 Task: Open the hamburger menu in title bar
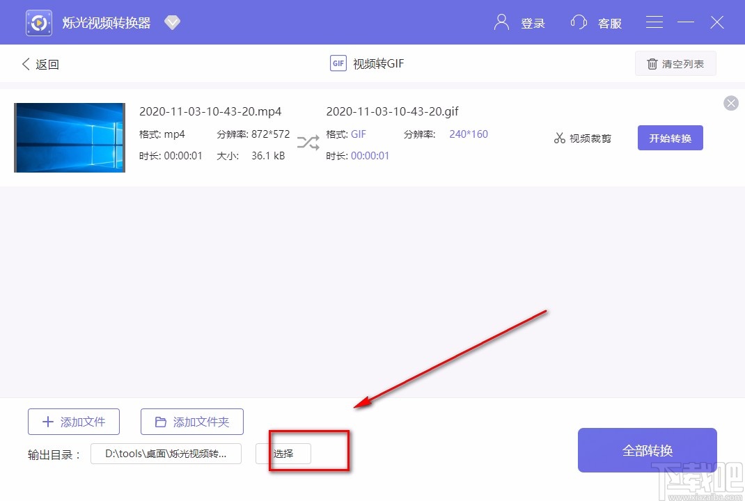(x=654, y=22)
